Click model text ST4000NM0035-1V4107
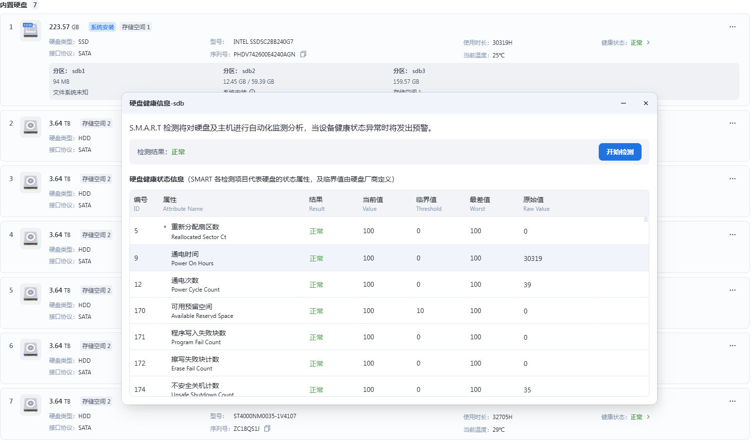754x443 pixels. 265,416
